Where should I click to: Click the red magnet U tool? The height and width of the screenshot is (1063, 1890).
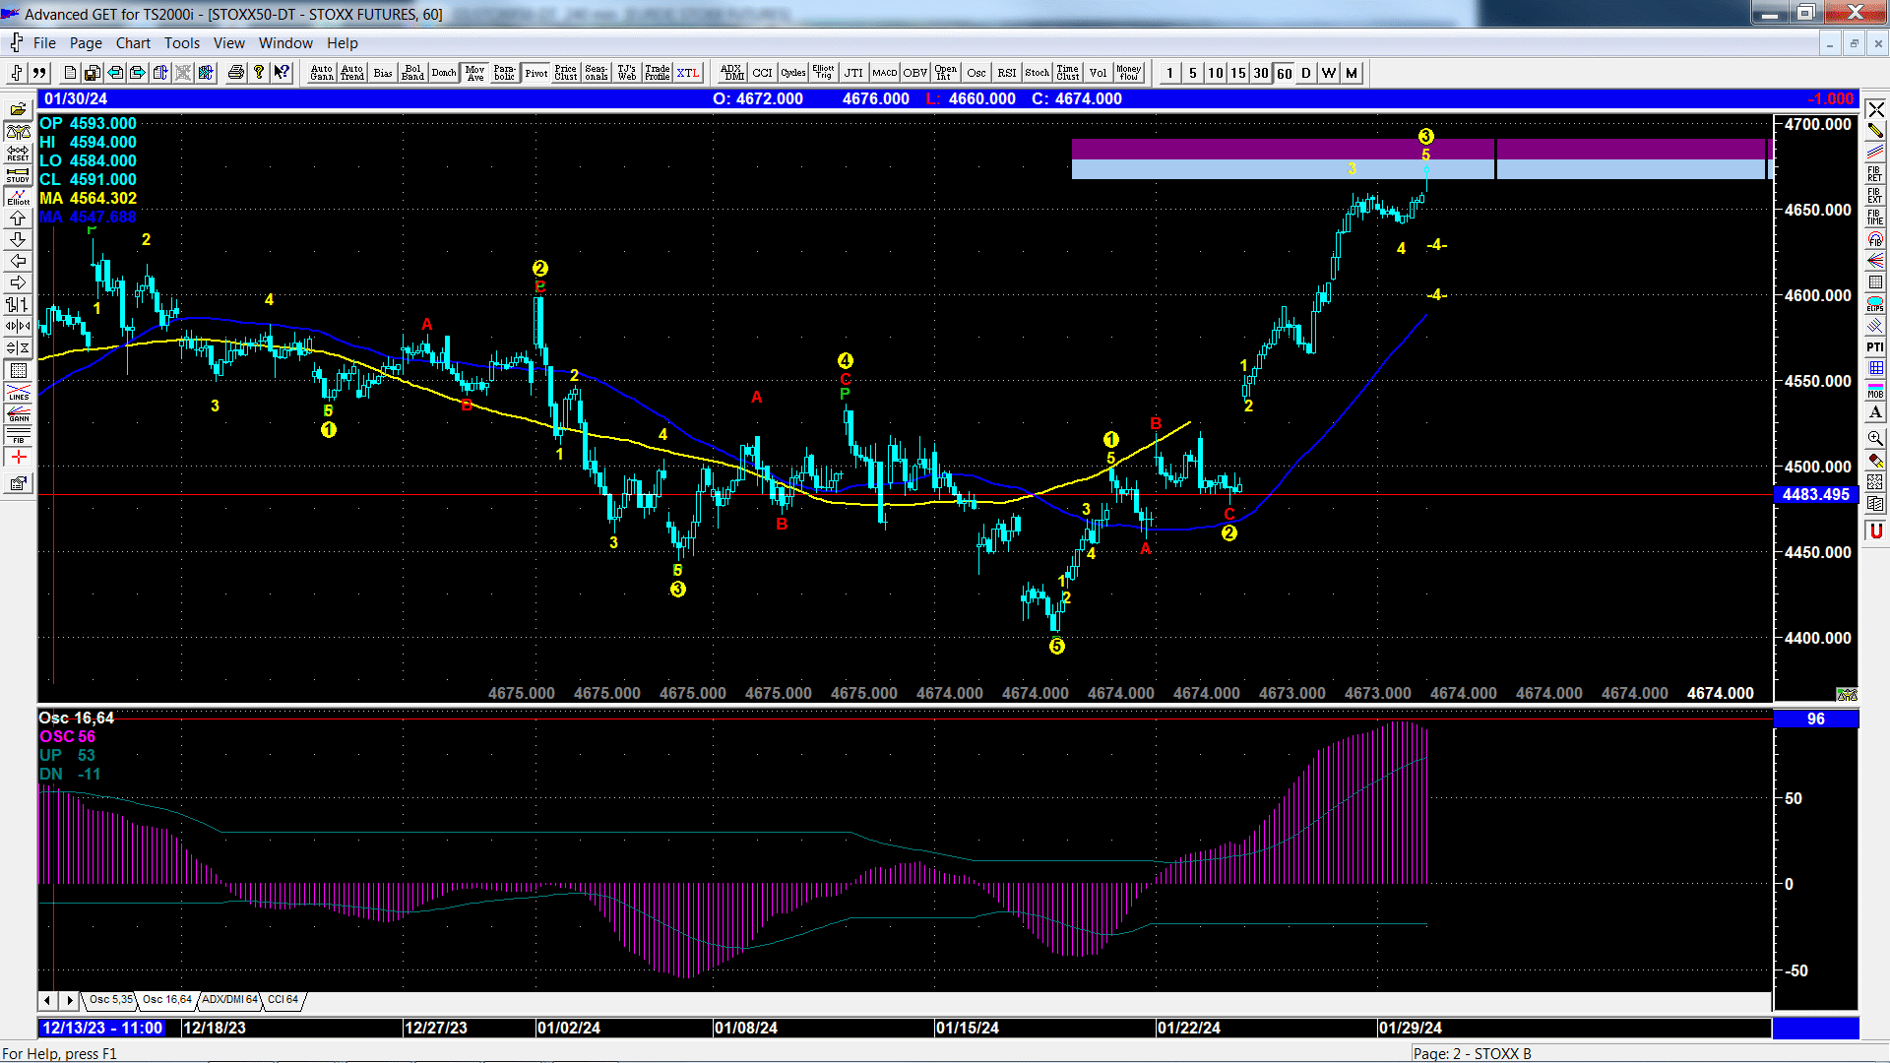tap(1875, 531)
